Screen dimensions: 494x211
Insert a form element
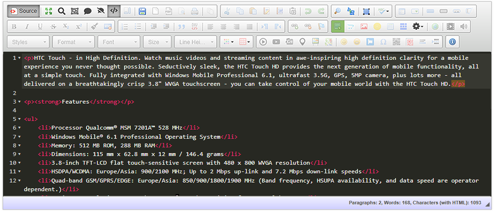tap(402, 11)
